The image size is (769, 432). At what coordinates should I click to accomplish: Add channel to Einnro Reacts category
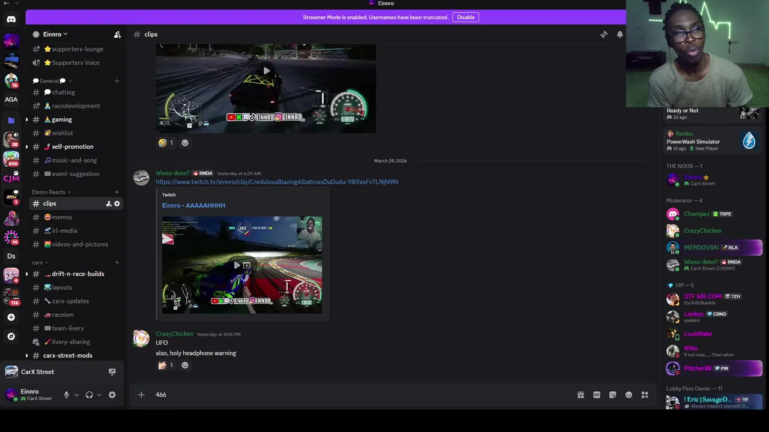117,193
